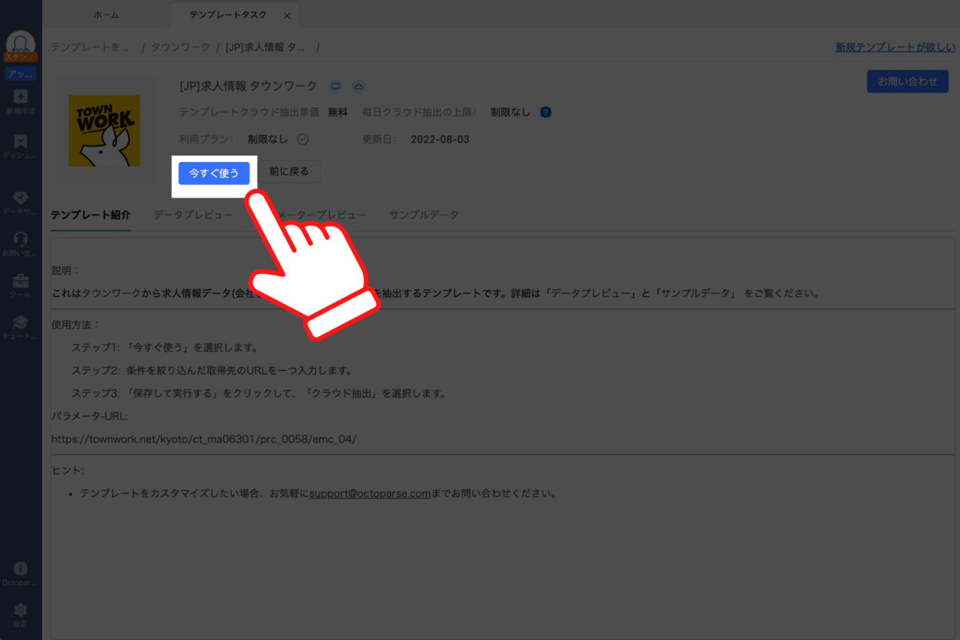Open the データサービス diamond icon in sidebar
The width and height of the screenshot is (960, 640).
click(x=20, y=198)
